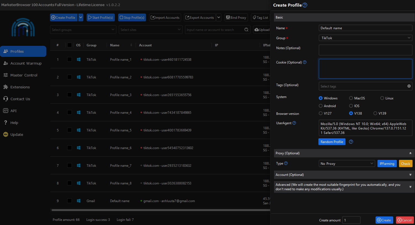Click the add tag plus icon
Screen dimensions: 415x225
point(409,86)
